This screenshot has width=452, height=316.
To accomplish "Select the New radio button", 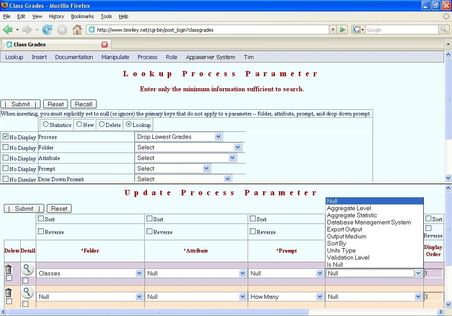I will tap(79, 124).
